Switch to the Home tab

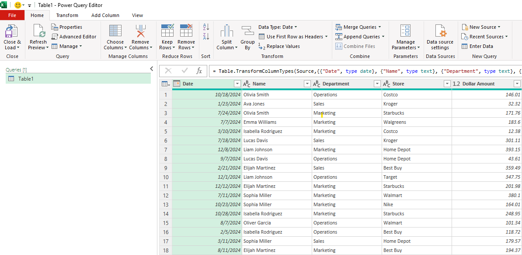coord(37,15)
